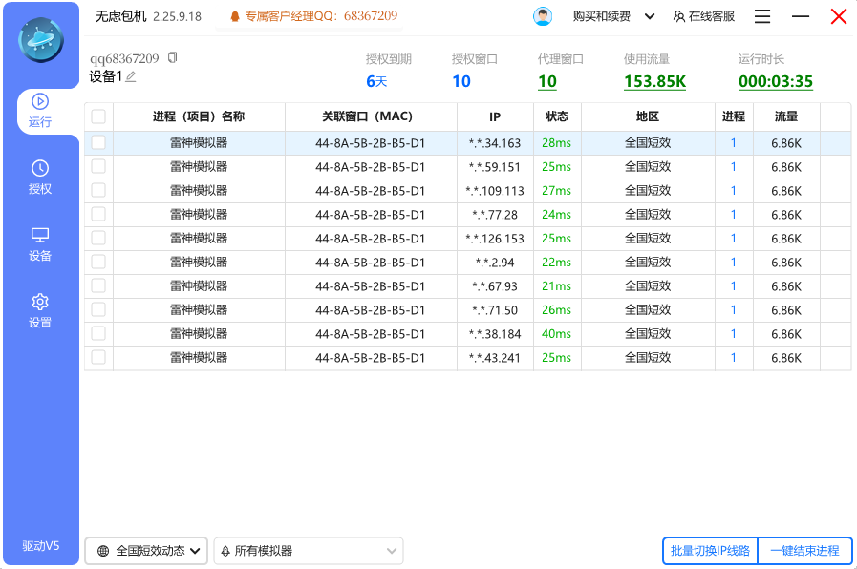
Task: Click the copy icon next to qq68367209
Action: click(173, 58)
